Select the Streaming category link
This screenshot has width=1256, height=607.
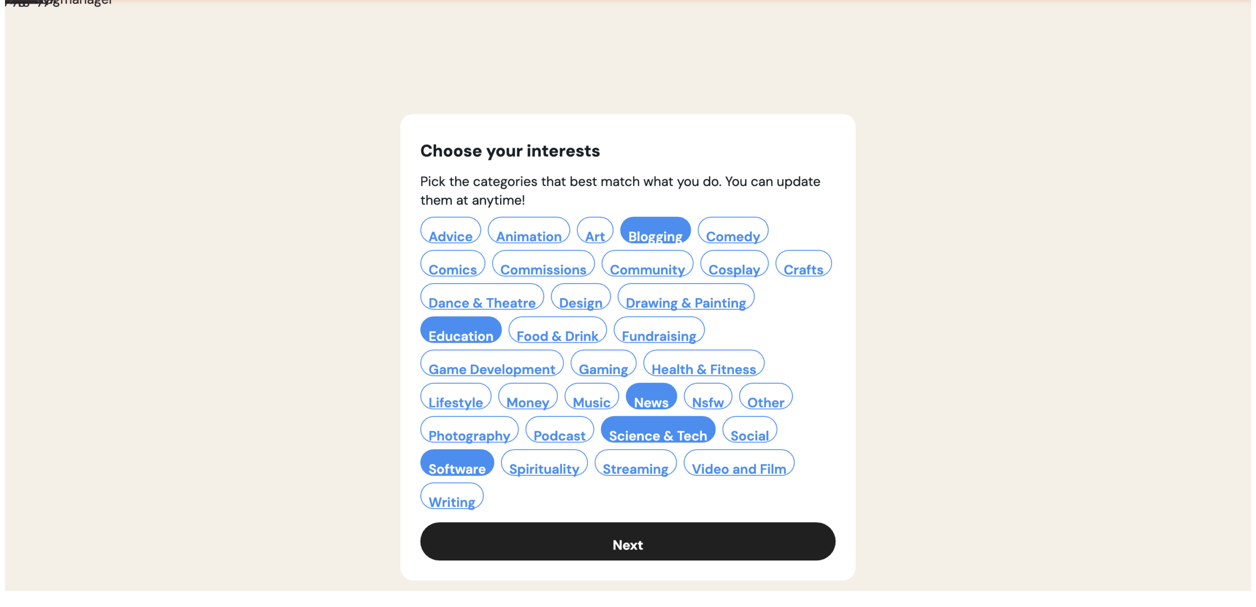pos(635,463)
